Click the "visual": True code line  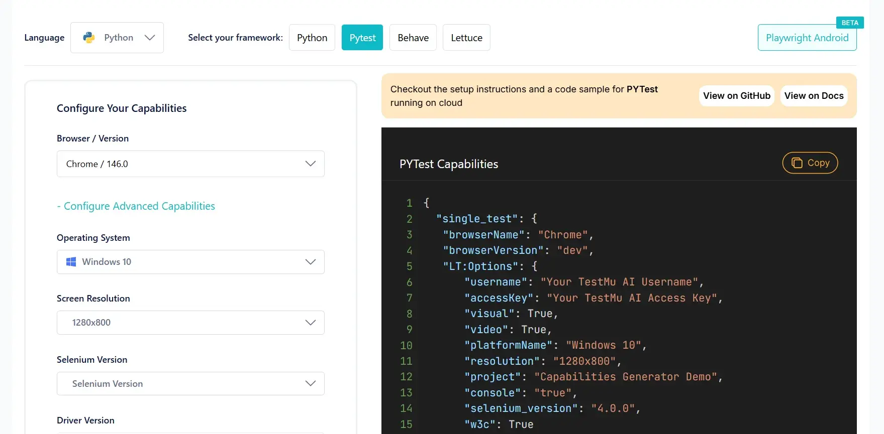point(511,314)
